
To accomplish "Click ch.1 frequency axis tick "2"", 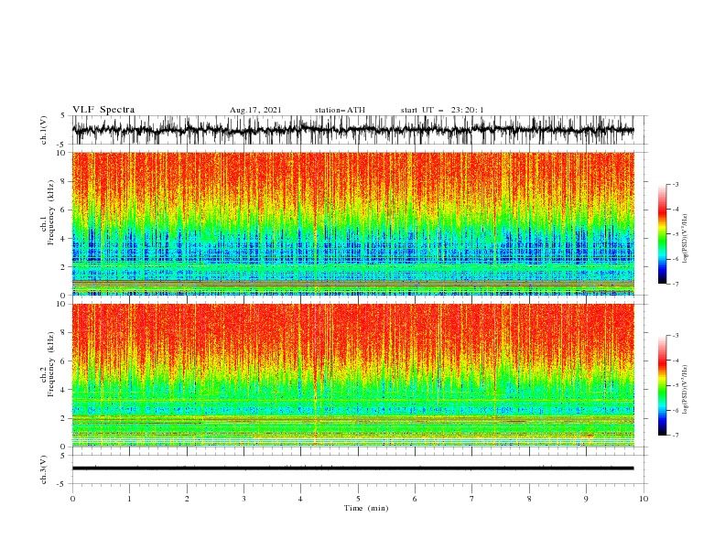I will tap(64, 267).
